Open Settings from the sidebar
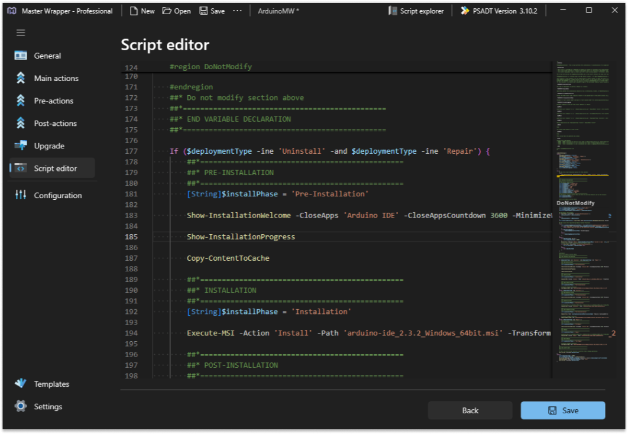 [52, 406]
